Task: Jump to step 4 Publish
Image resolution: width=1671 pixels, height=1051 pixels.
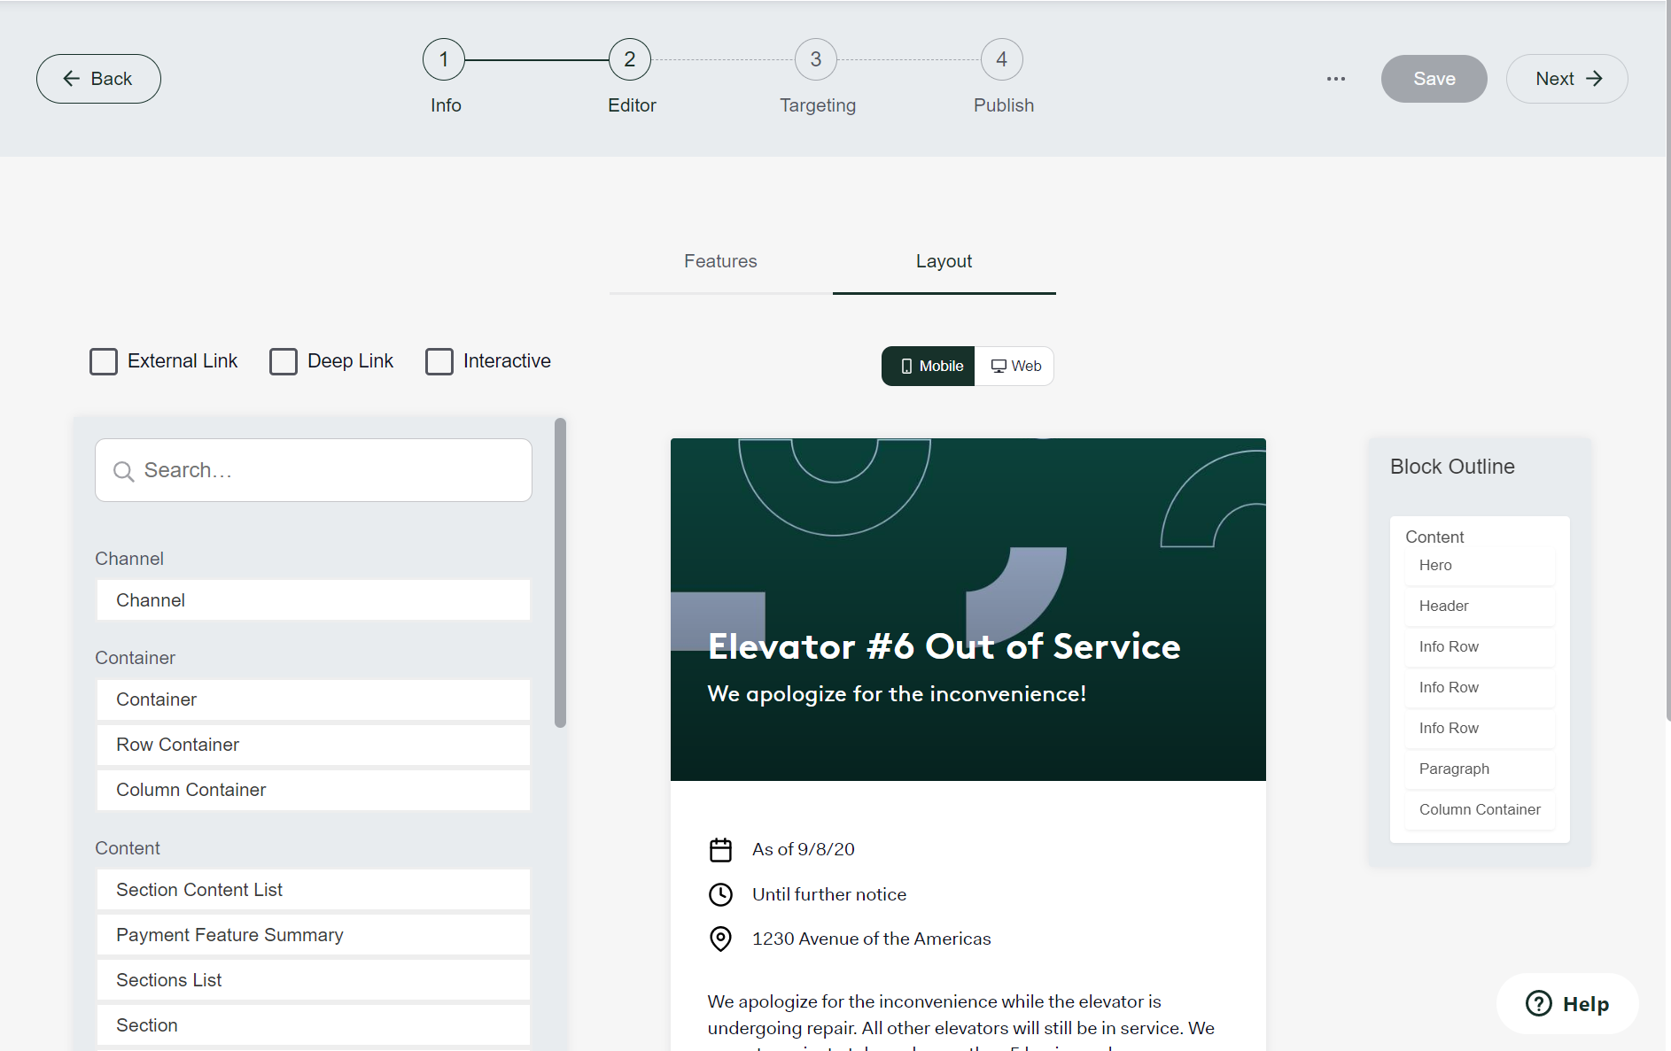Action: [1001, 60]
